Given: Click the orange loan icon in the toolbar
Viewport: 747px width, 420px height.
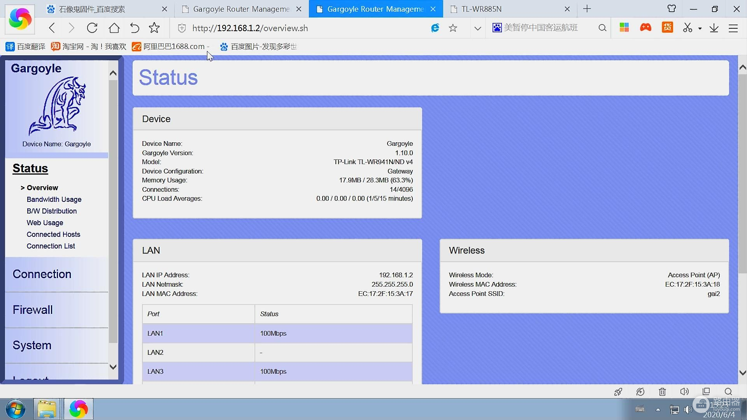Looking at the screenshot, I should point(668,28).
